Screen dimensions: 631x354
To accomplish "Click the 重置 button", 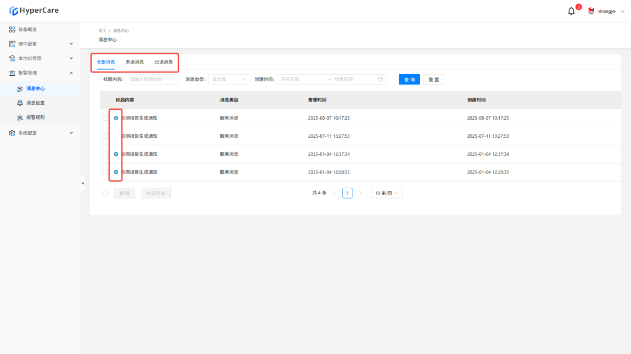I will pyautogui.click(x=433, y=80).
